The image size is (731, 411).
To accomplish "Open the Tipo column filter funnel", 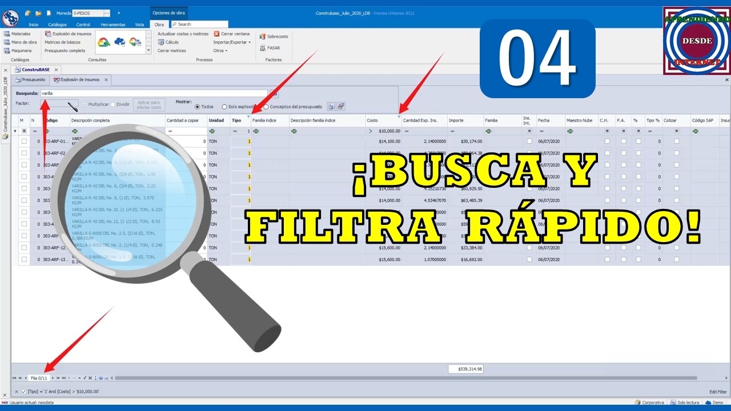I will (248, 116).
